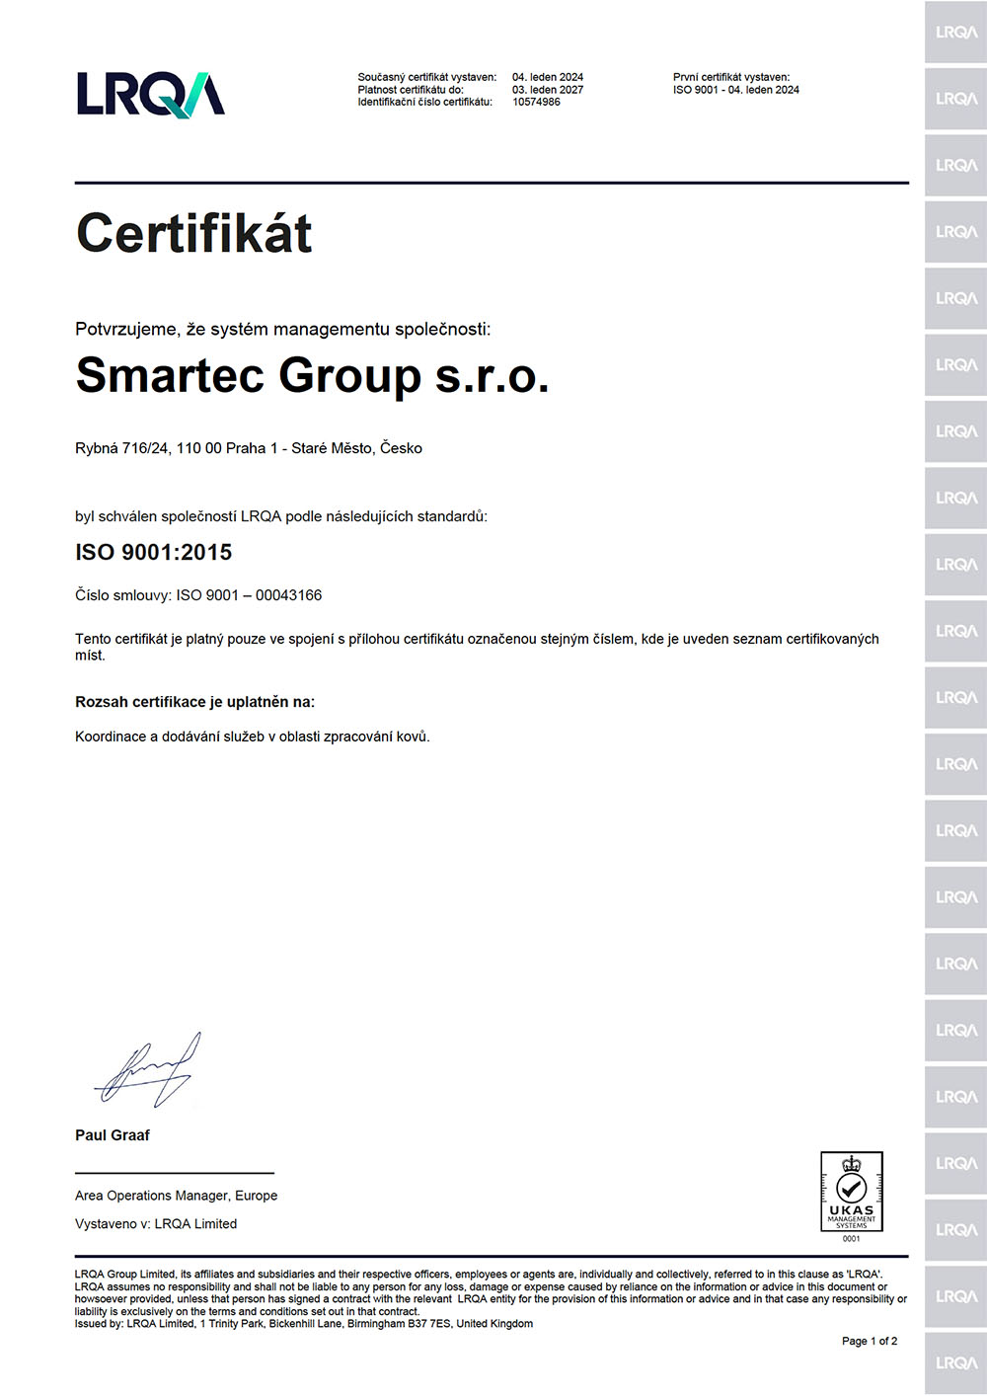Select the label "Současný certifikát vystaven:"

427,77
